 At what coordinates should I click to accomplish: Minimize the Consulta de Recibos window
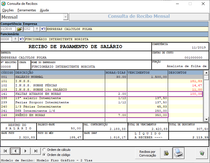coord(177,4)
